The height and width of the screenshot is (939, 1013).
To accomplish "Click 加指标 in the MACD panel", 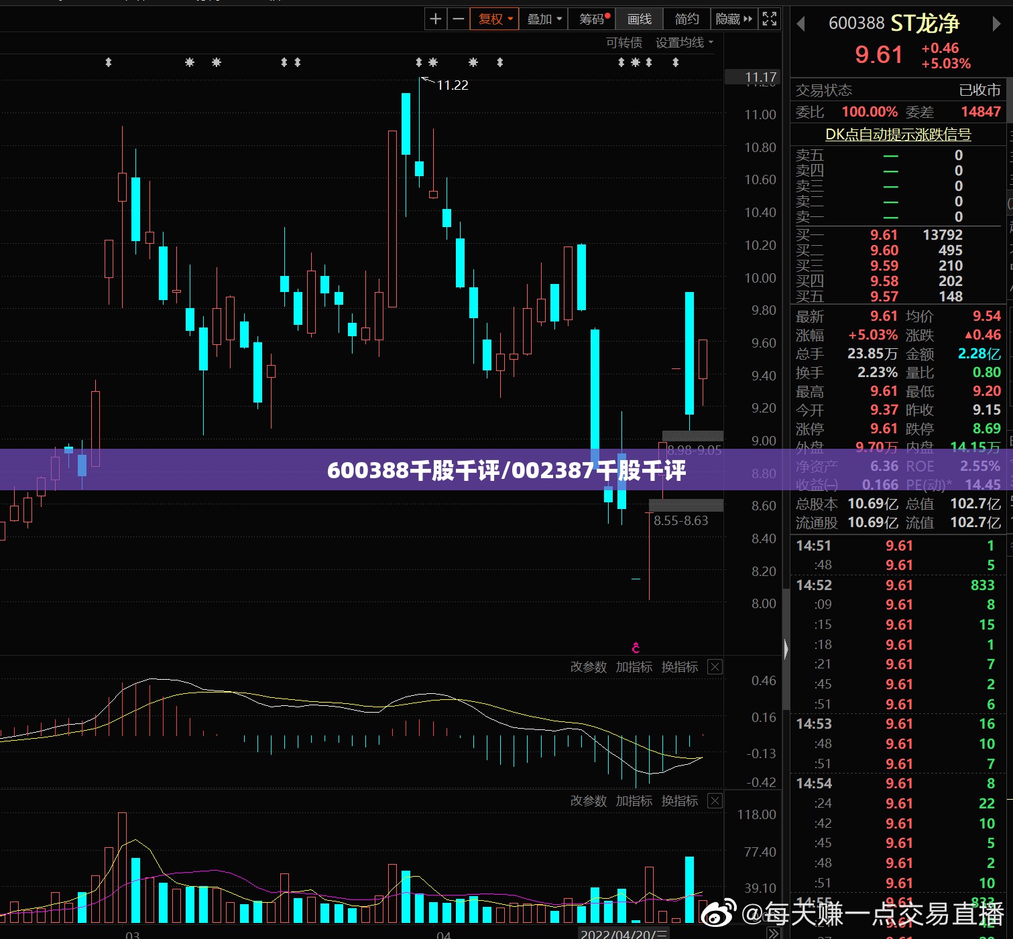I will point(634,667).
